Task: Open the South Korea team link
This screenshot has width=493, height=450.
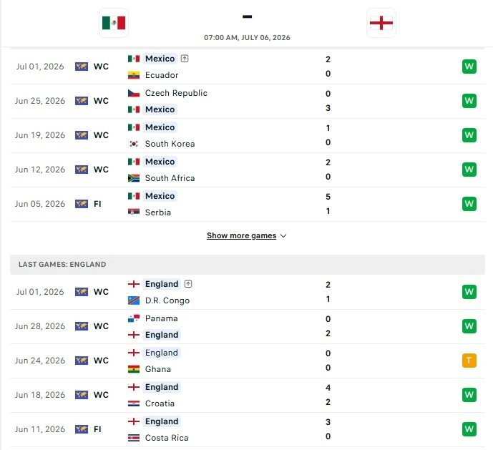Action: pos(170,144)
